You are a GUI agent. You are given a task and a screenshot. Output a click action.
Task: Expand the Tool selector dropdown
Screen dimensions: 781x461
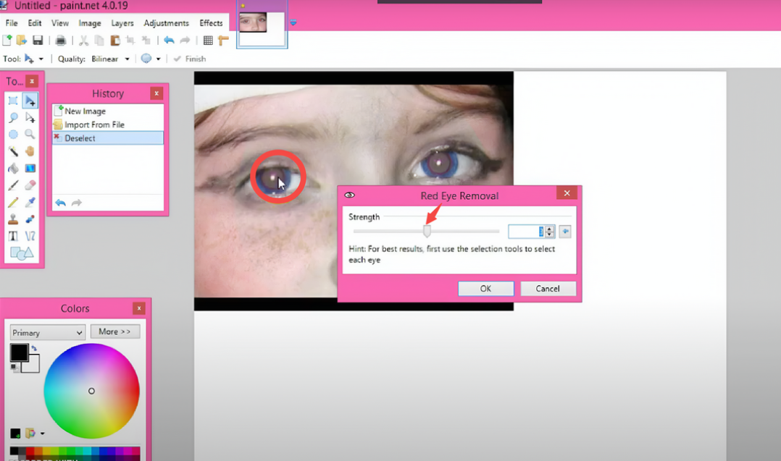pyautogui.click(x=41, y=59)
